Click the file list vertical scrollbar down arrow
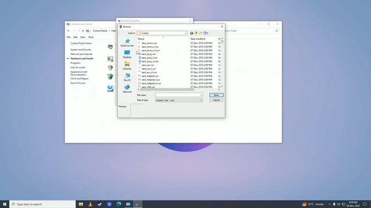371x208 pixels. point(222,87)
